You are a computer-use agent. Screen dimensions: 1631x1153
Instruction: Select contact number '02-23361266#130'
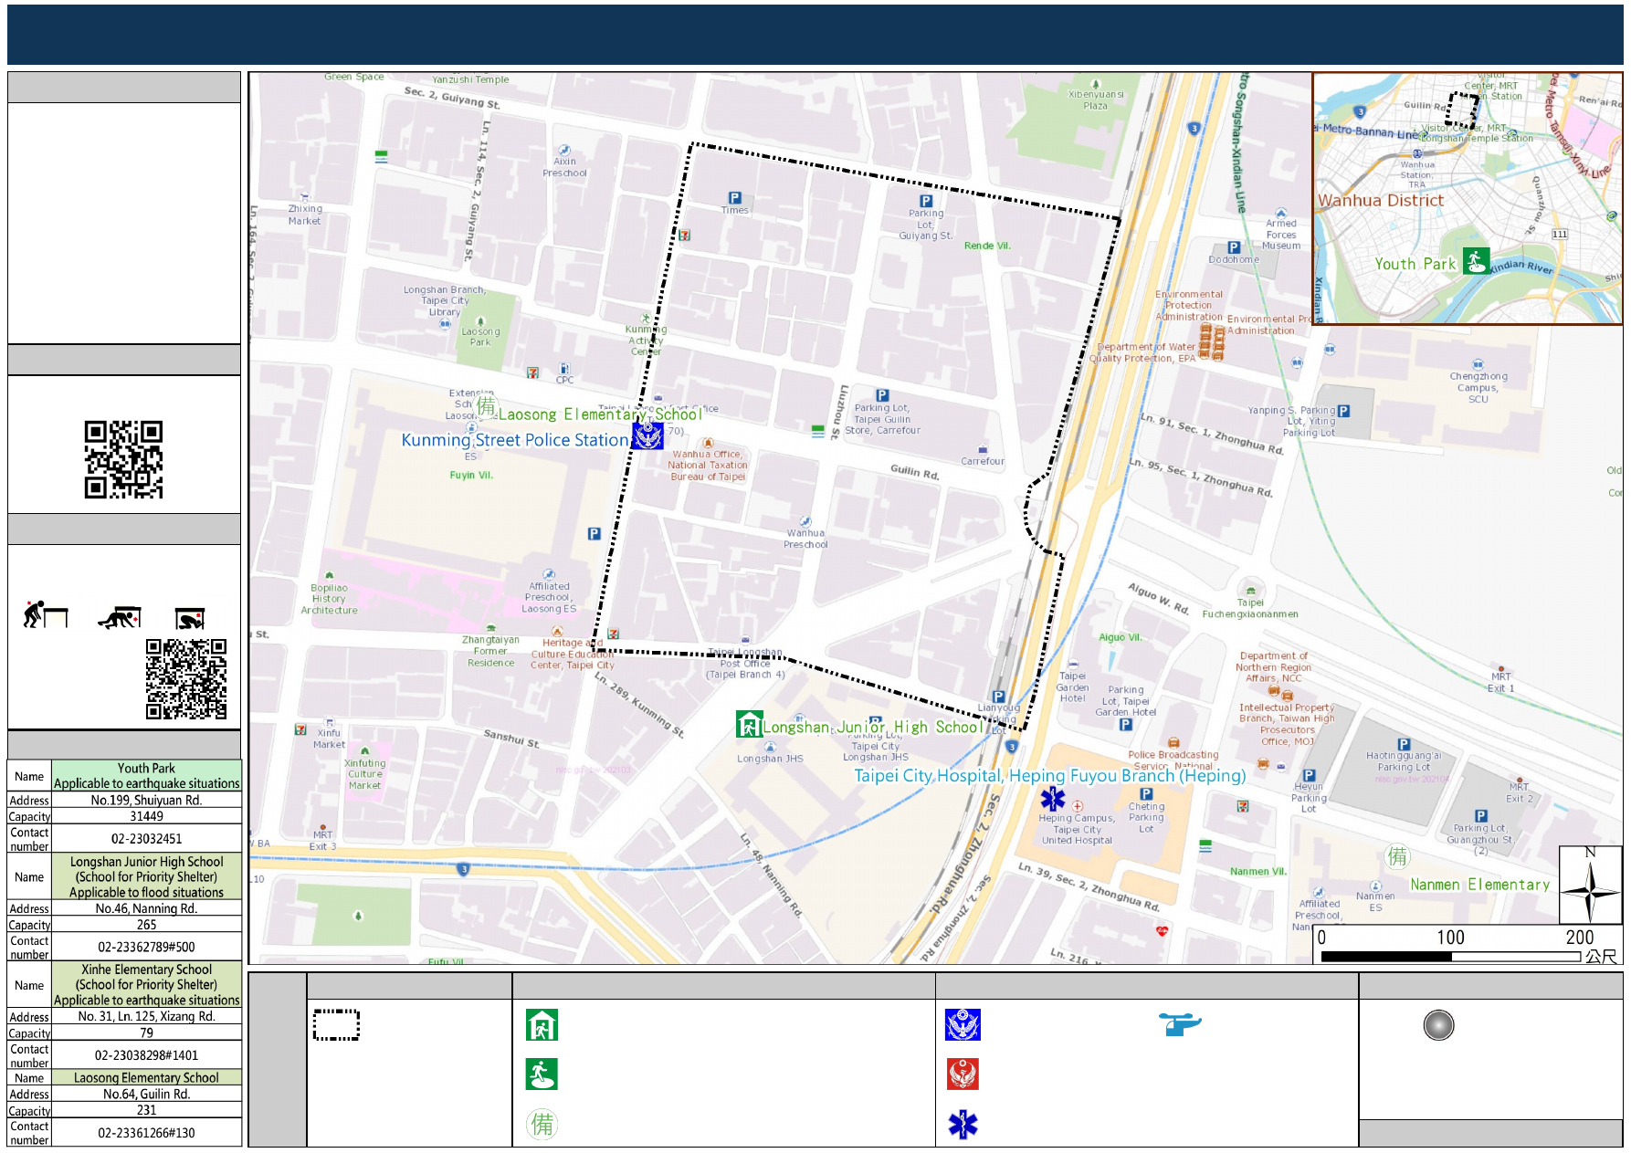click(146, 1132)
